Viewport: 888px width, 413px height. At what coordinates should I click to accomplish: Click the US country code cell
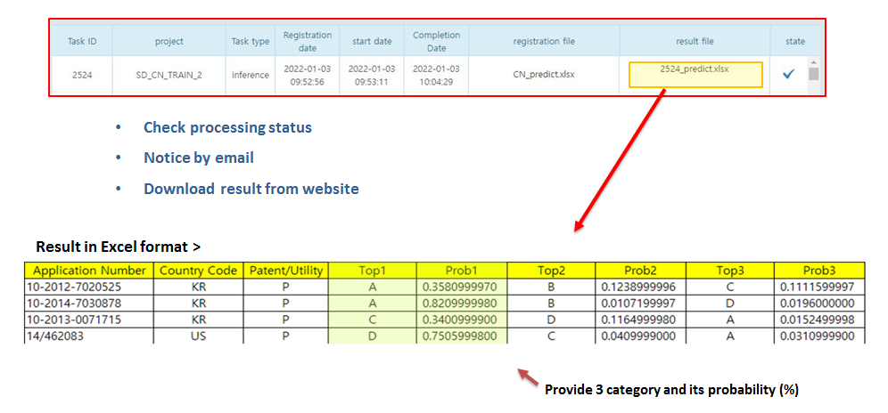pyautogui.click(x=198, y=336)
